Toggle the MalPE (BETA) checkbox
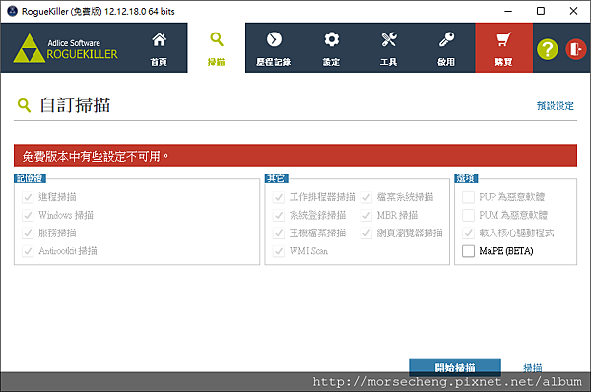 (x=468, y=251)
